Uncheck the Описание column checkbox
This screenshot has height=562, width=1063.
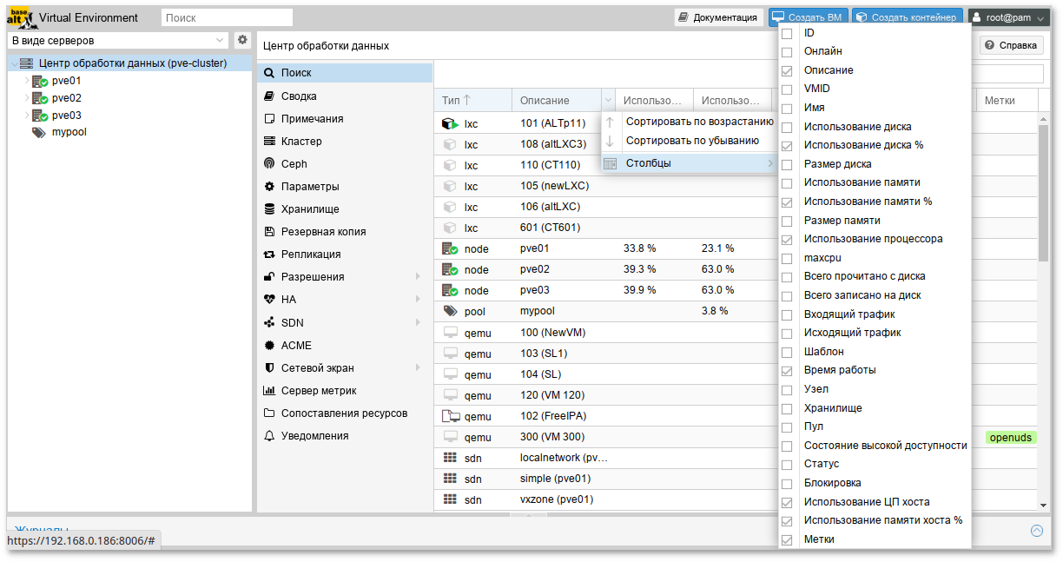tap(787, 70)
